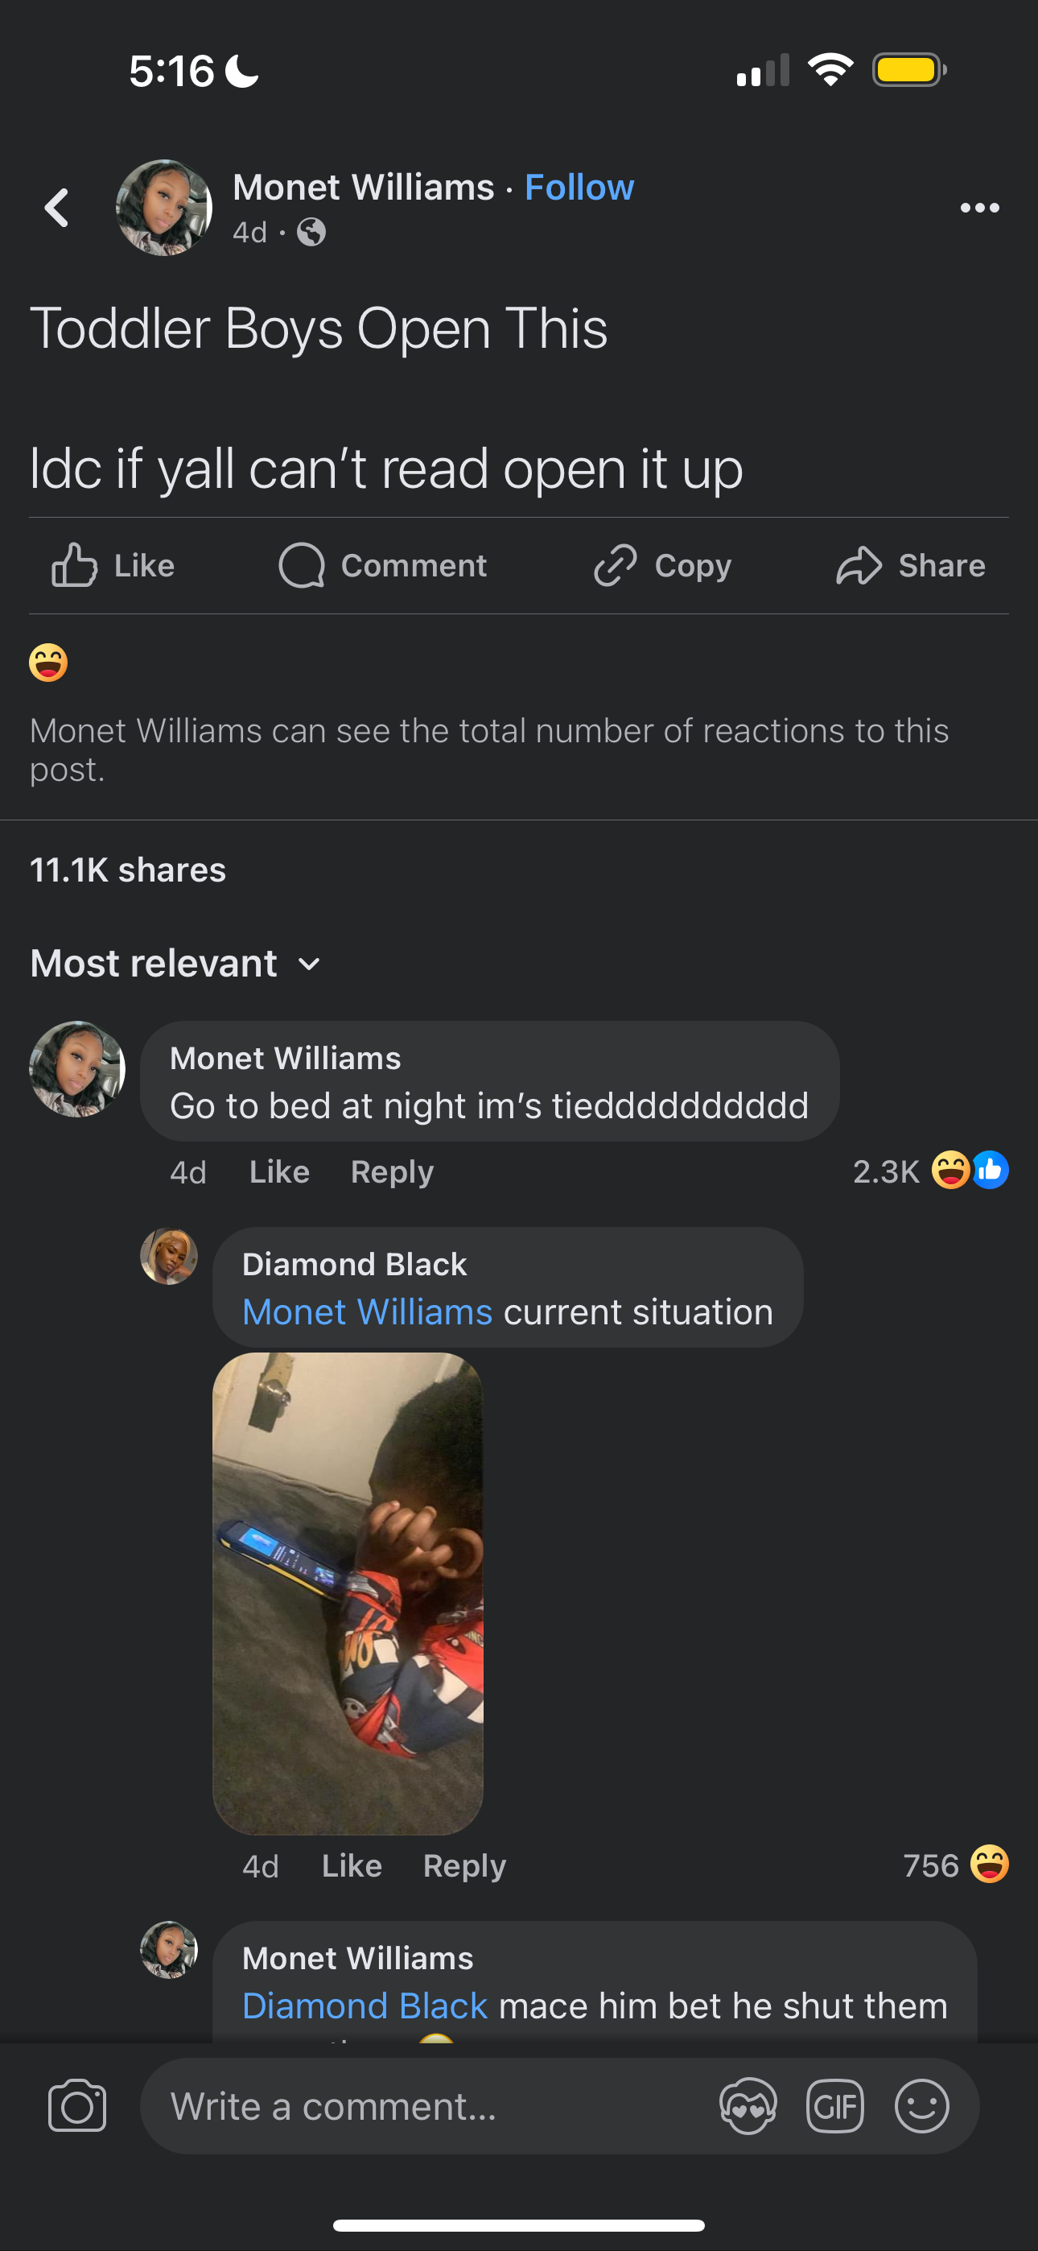Tap the Share post button

coord(910,565)
